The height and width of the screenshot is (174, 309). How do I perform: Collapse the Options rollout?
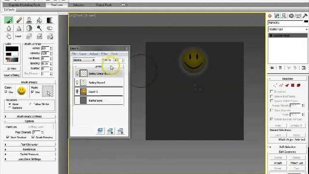pos(29,121)
